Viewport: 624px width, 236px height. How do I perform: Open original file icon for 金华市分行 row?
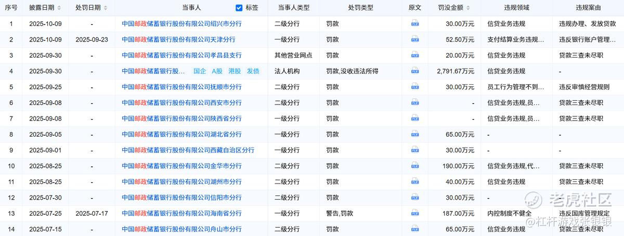[x=415, y=166]
